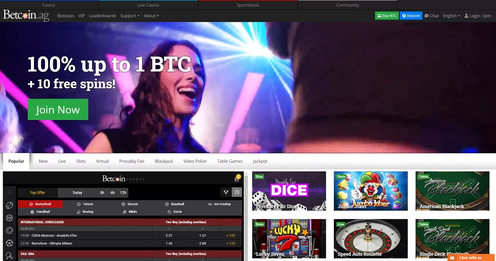Select Tennis sport category

(x=85, y=204)
